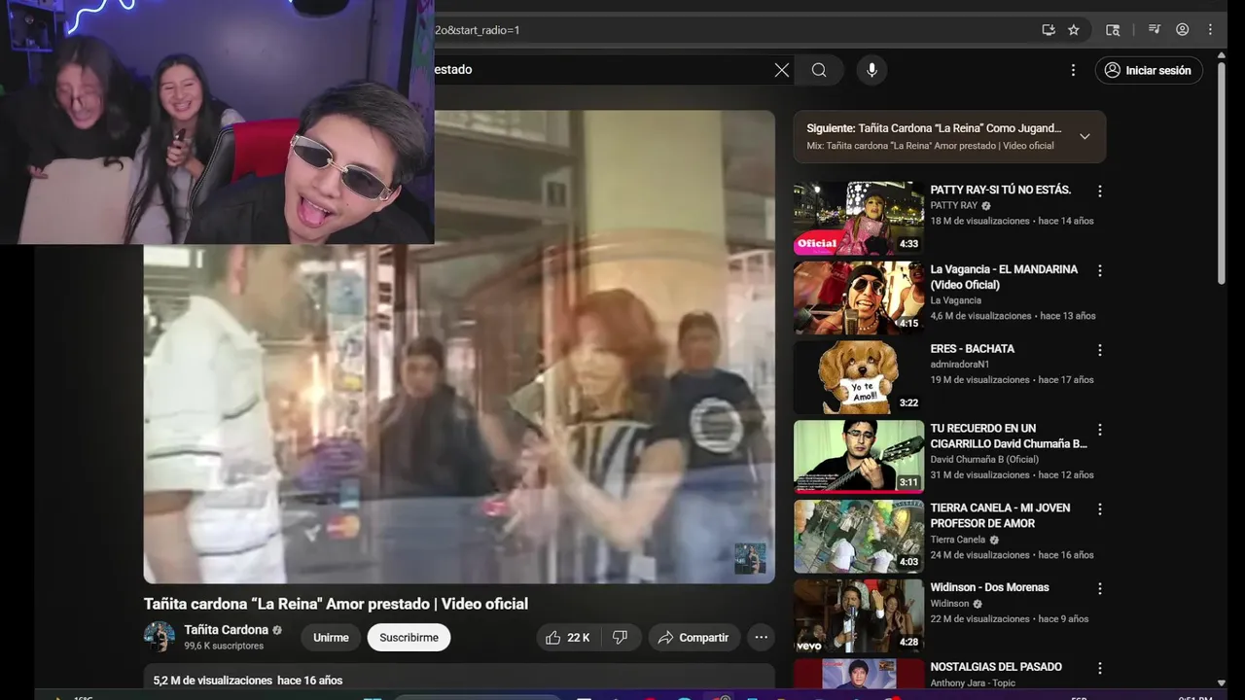Expand the Siguiente mix playlist panel
Image resolution: width=1245 pixels, height=700 pixels.
[1085, 136]
